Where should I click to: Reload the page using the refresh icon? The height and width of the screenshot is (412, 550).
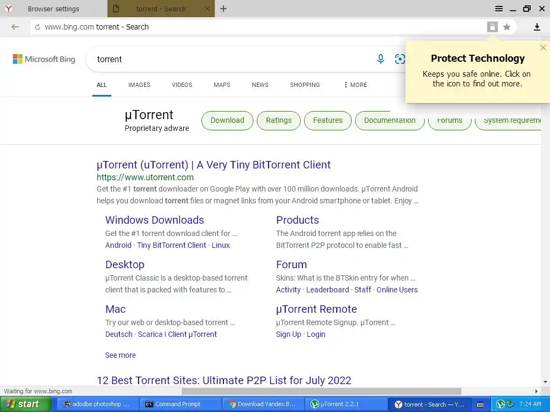click(38, 27)
